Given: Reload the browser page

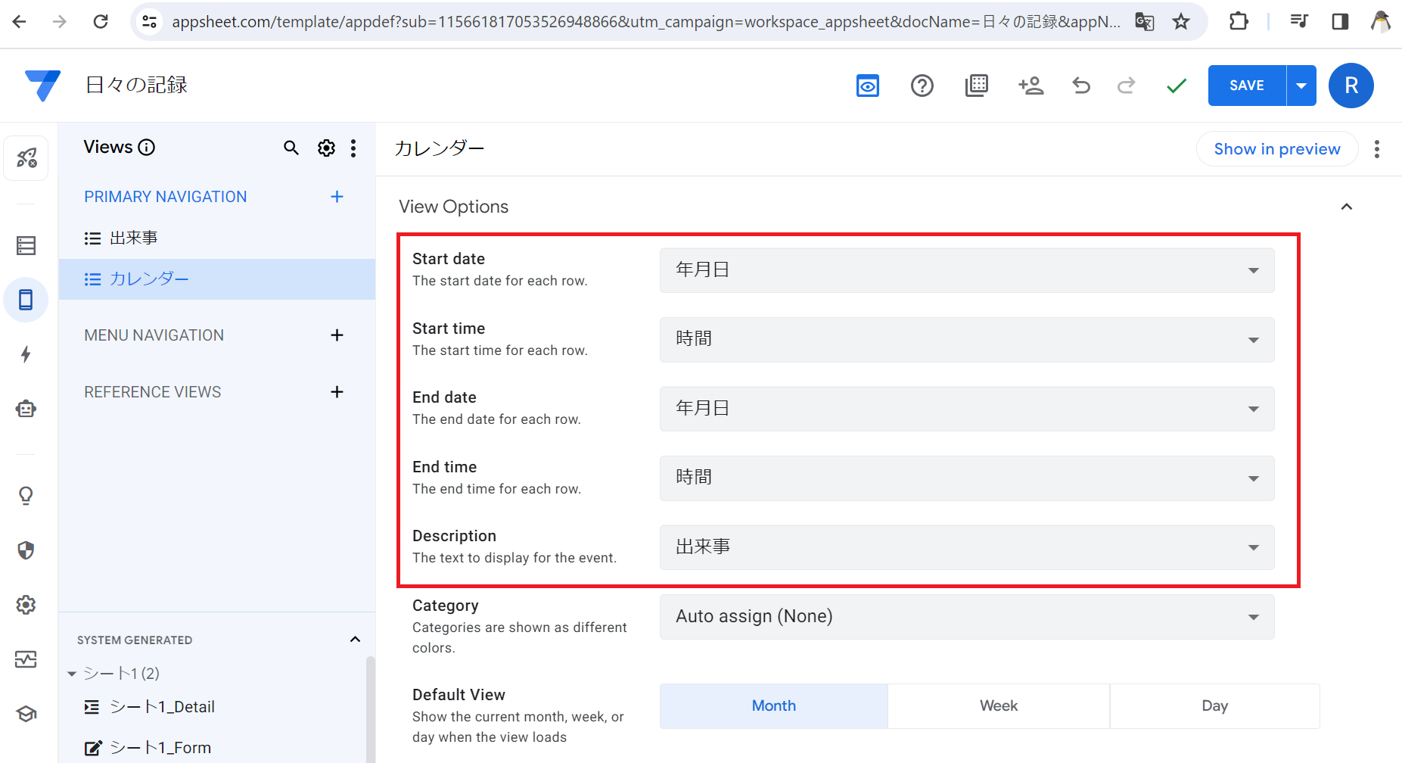Looking at the screenshot, I should click(x=101, y=21).
